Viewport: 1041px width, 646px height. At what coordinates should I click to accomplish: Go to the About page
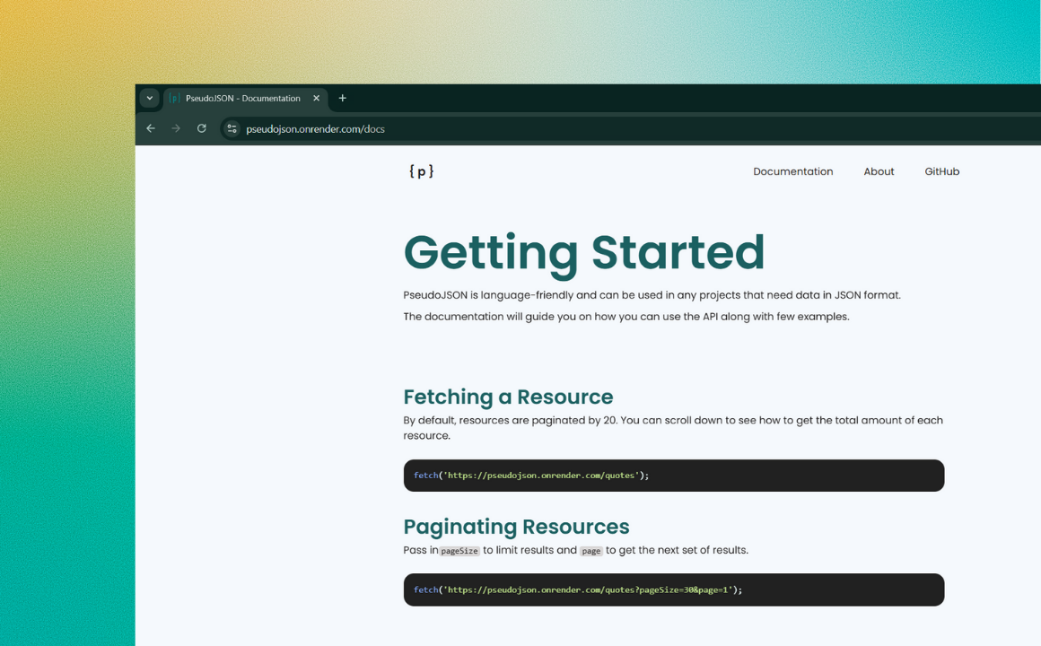(879, 171)
